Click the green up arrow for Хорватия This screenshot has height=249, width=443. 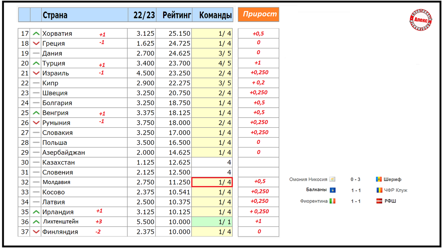pyautogui.click(x=36, y=34)
